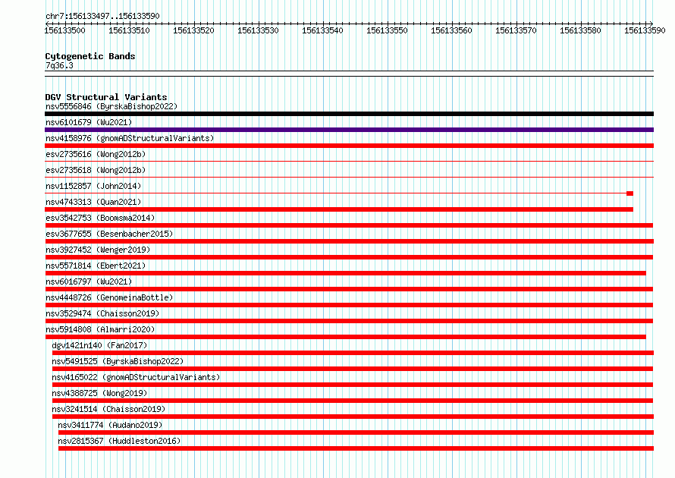
Task: Click ruler position 156133500
Action: pos(65,30)
